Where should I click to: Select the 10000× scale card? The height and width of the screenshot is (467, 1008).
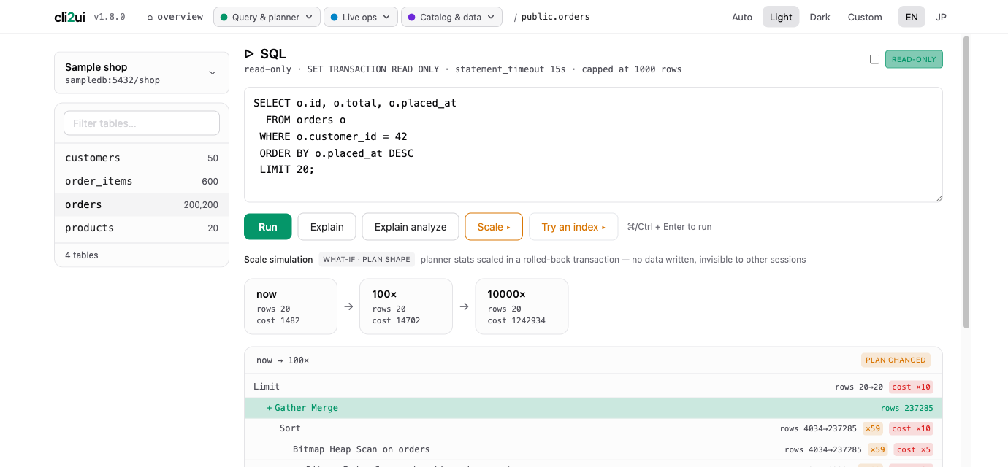click(x=522, y=306)
